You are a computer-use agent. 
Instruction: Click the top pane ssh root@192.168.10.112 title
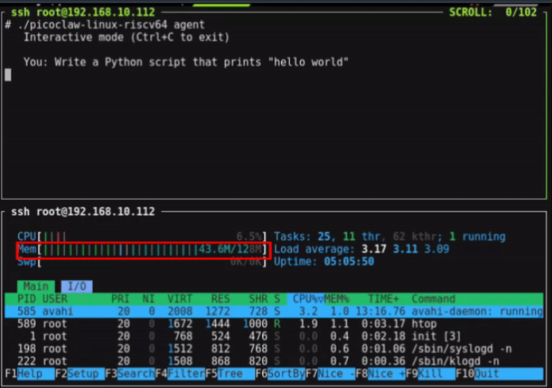point(83,13)
